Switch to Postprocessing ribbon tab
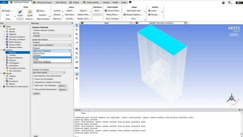Viewport: 243px width, 137px height. [x=91, y=3]
